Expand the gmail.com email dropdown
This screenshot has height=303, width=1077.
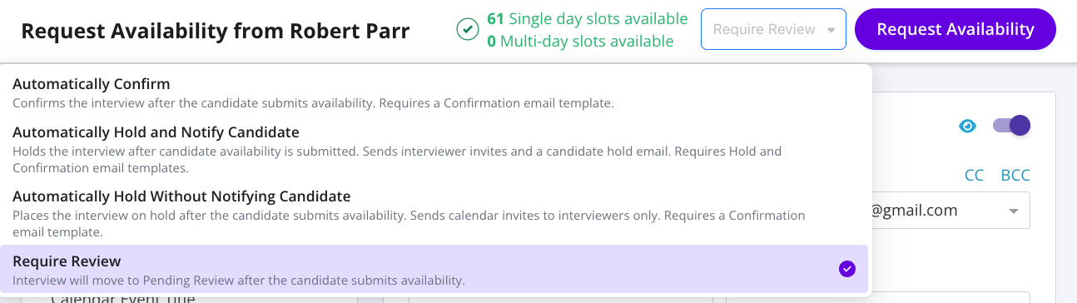click(950, 211)
